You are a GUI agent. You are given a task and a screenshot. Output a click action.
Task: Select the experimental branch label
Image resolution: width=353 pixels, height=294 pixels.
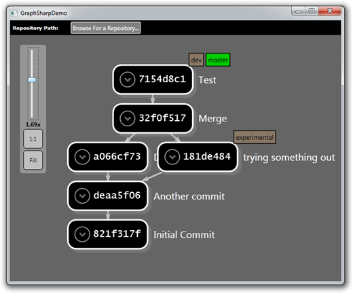(x=255, y=137)
